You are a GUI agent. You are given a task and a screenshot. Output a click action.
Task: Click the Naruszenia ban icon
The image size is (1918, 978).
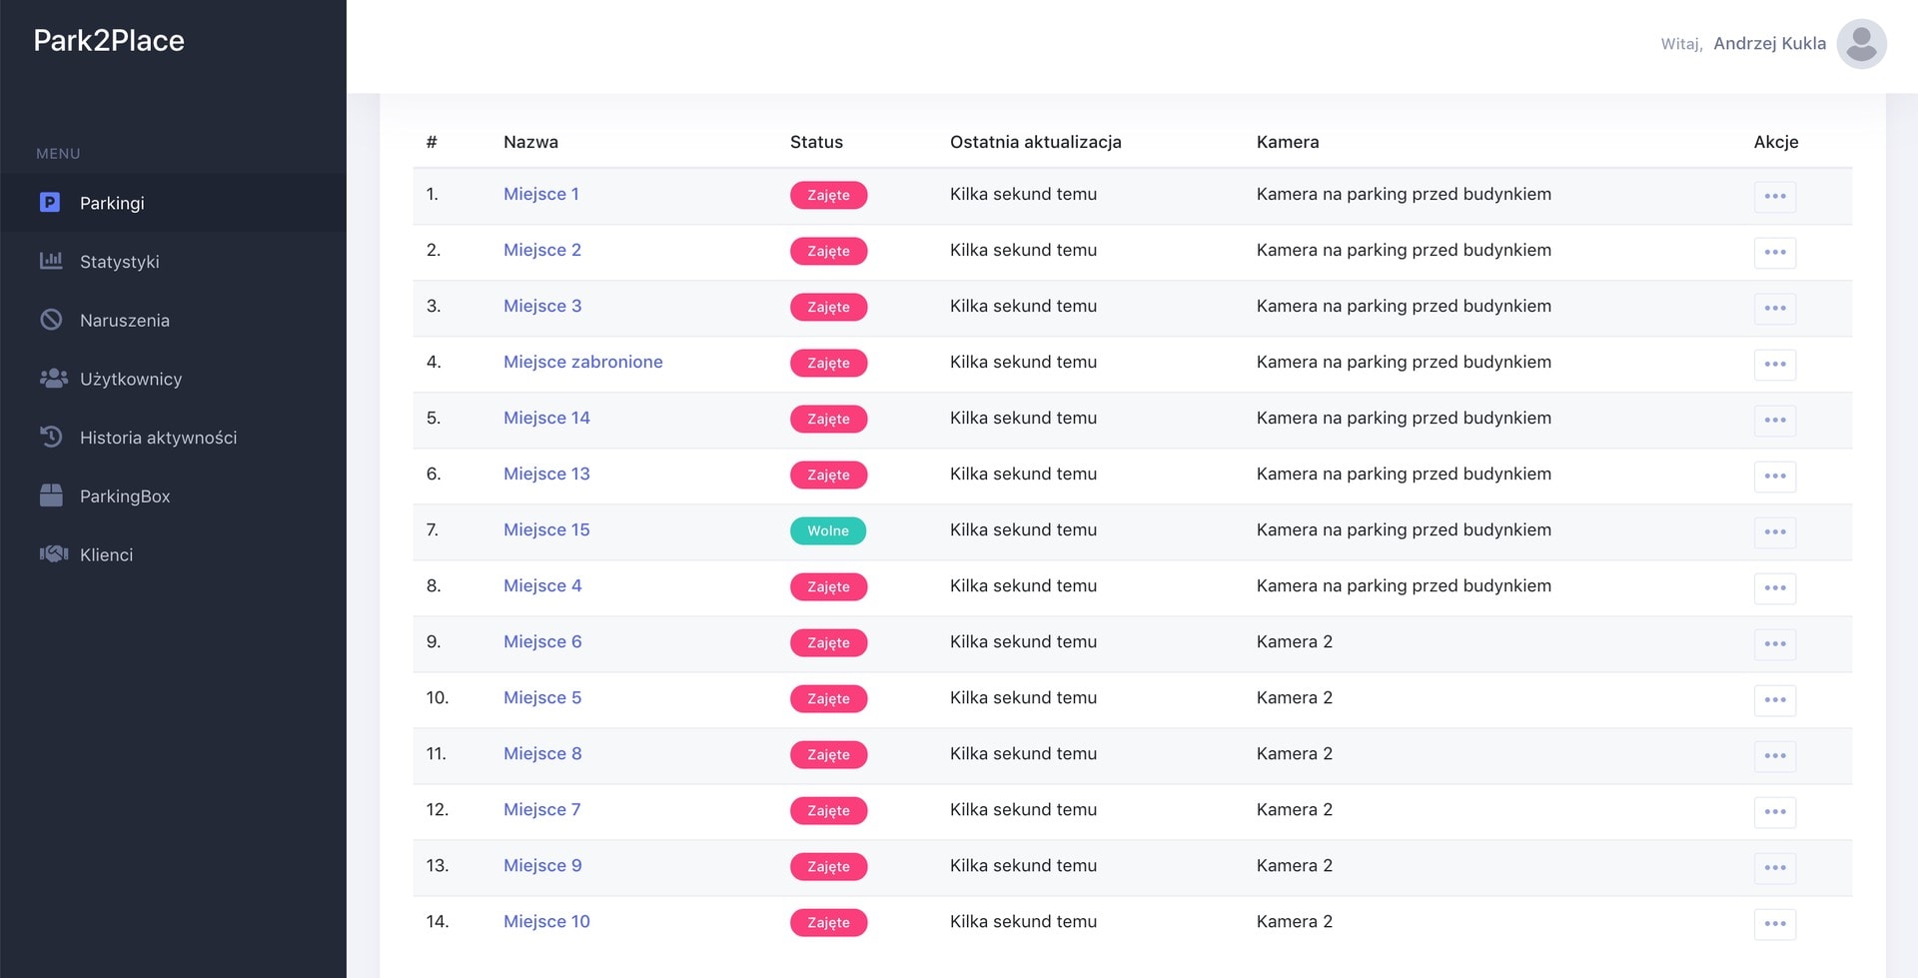[51, 320]
